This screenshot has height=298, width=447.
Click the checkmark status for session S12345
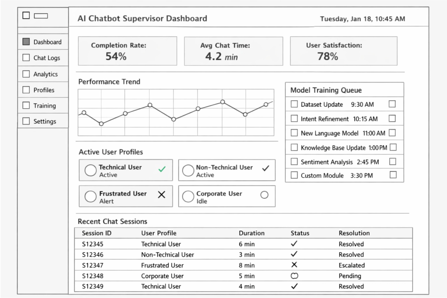click(x=294, y=243)
